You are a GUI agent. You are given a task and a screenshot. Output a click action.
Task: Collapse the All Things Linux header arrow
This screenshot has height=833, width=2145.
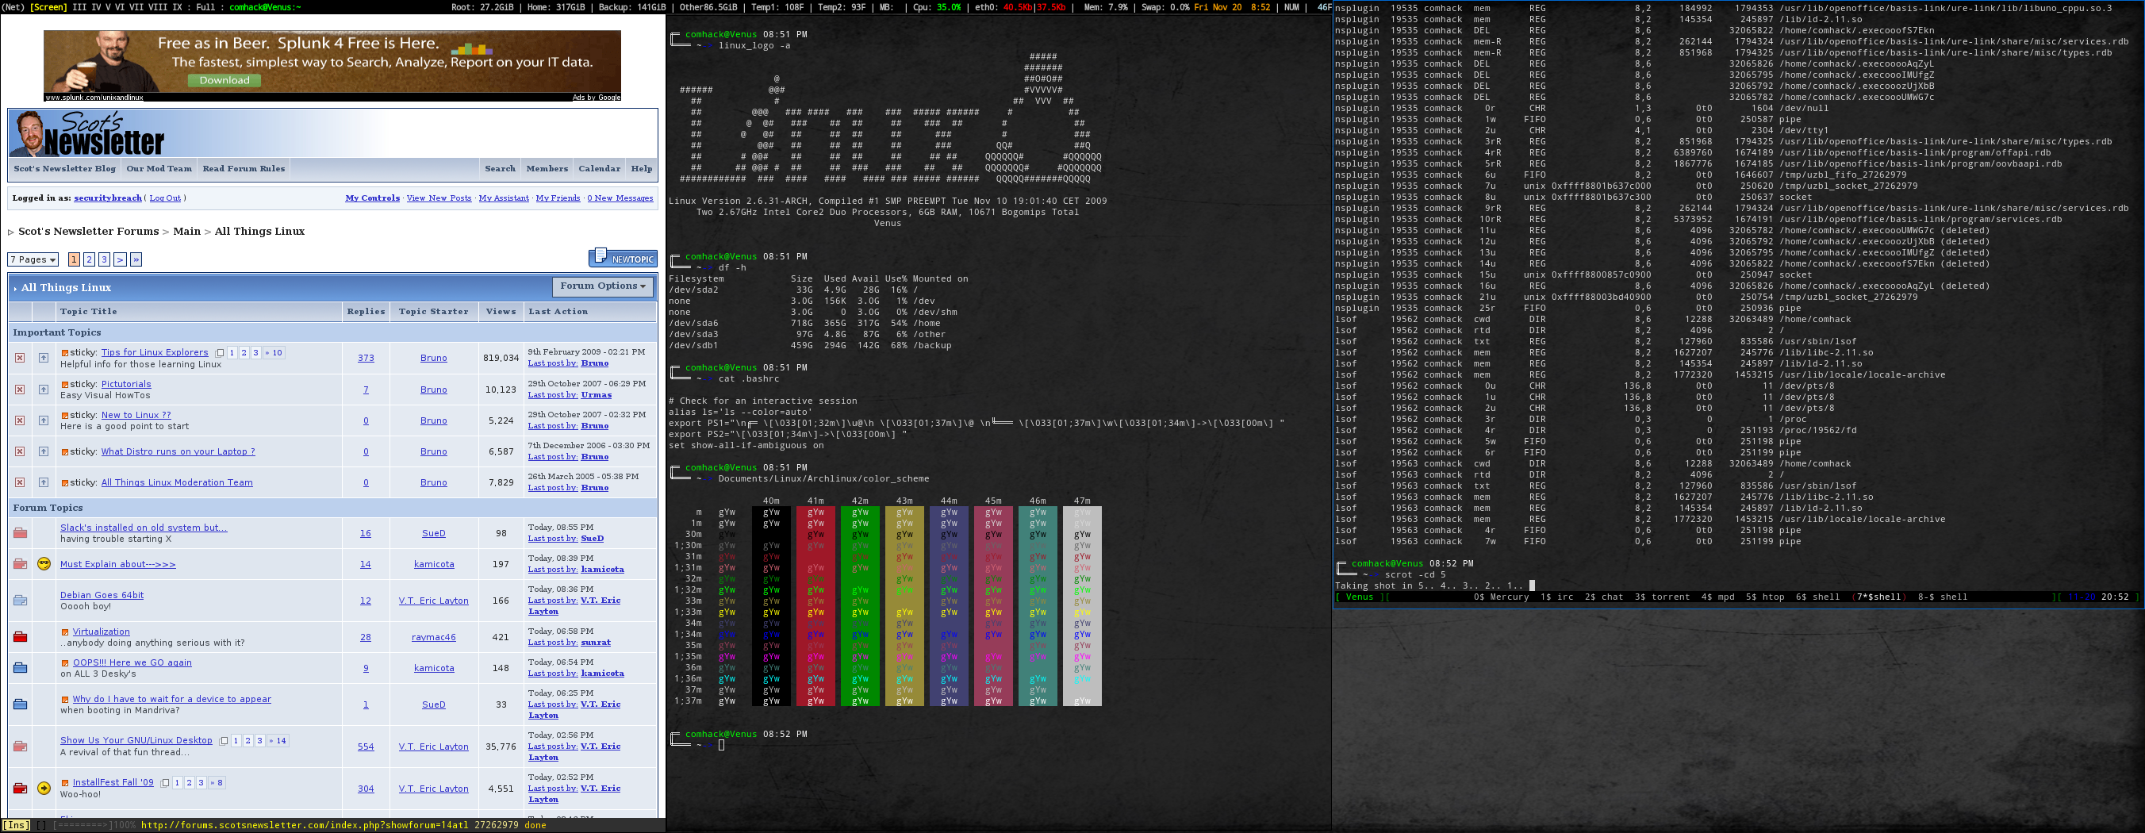pyautogui.click(x=15, y=288)
